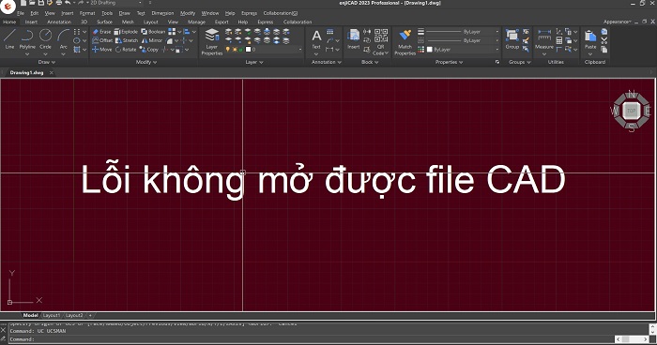This screenshot has width=657, height=345.
Task: Expand the Modify panel
Action: tap(146, 62)
